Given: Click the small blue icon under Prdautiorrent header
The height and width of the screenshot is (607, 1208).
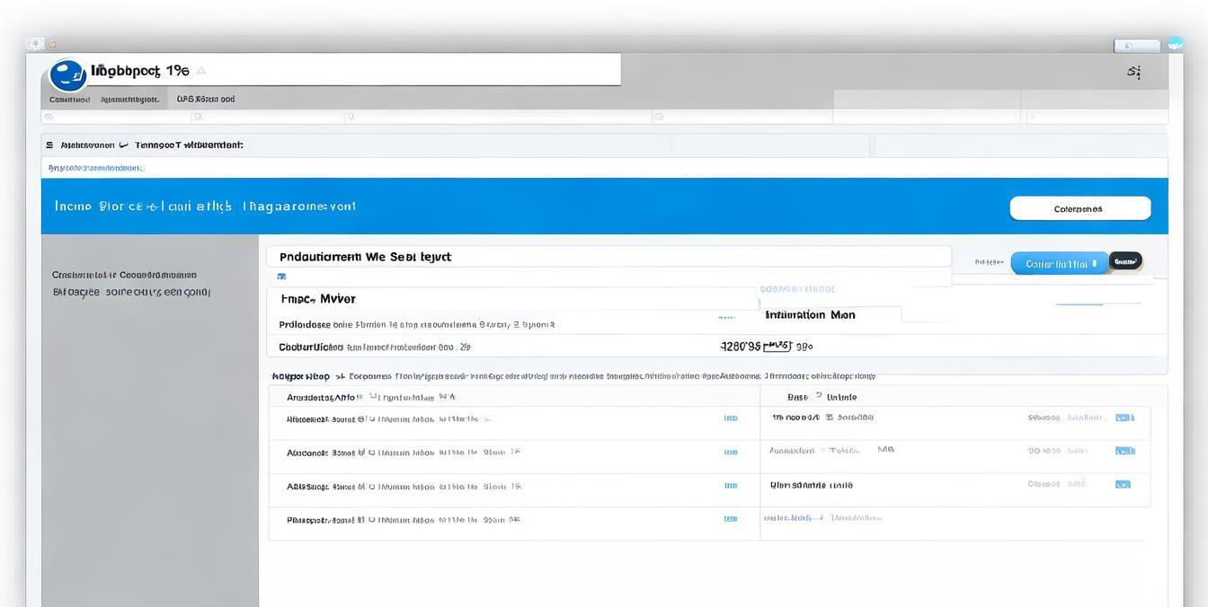Looking at the screenshot, I should click(x=281, y=277).
